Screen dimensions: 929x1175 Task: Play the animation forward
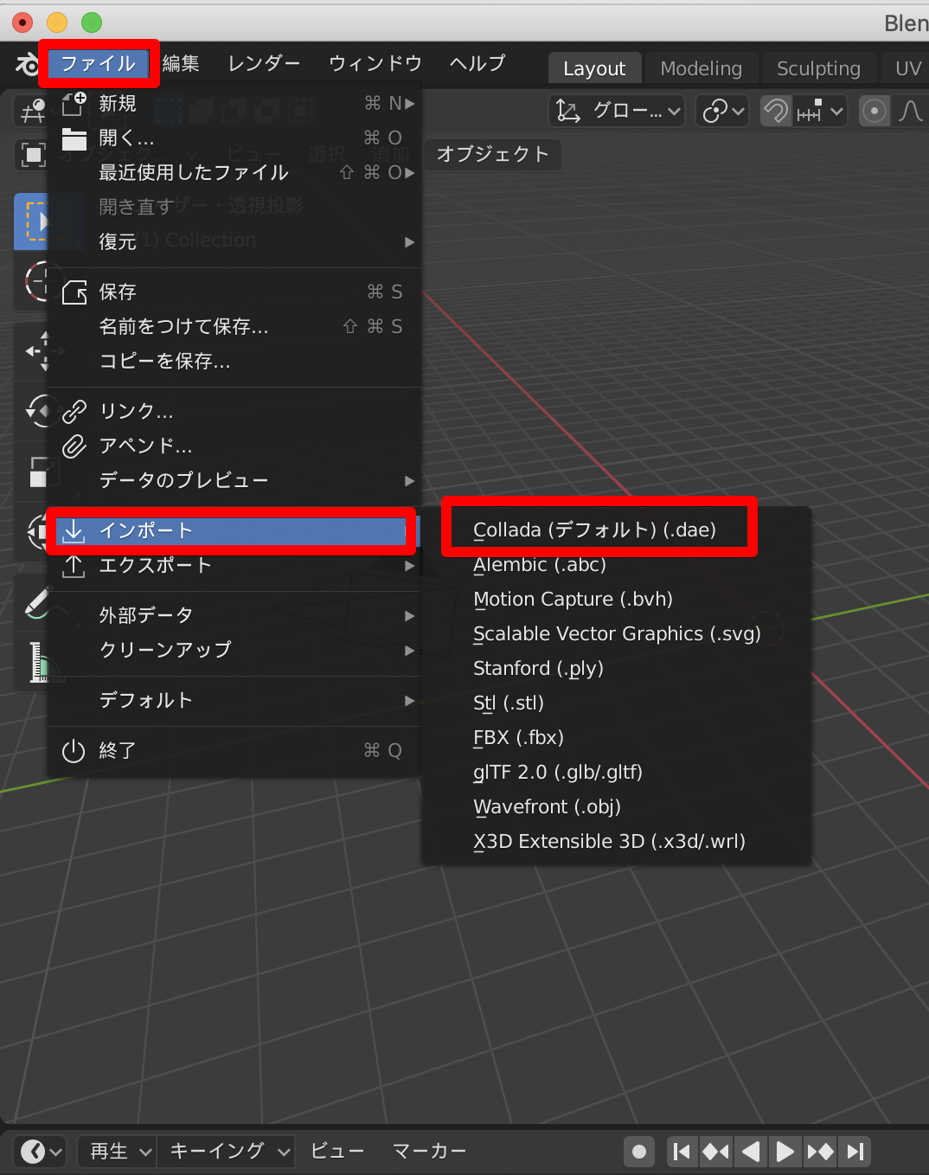(785, 1152)
